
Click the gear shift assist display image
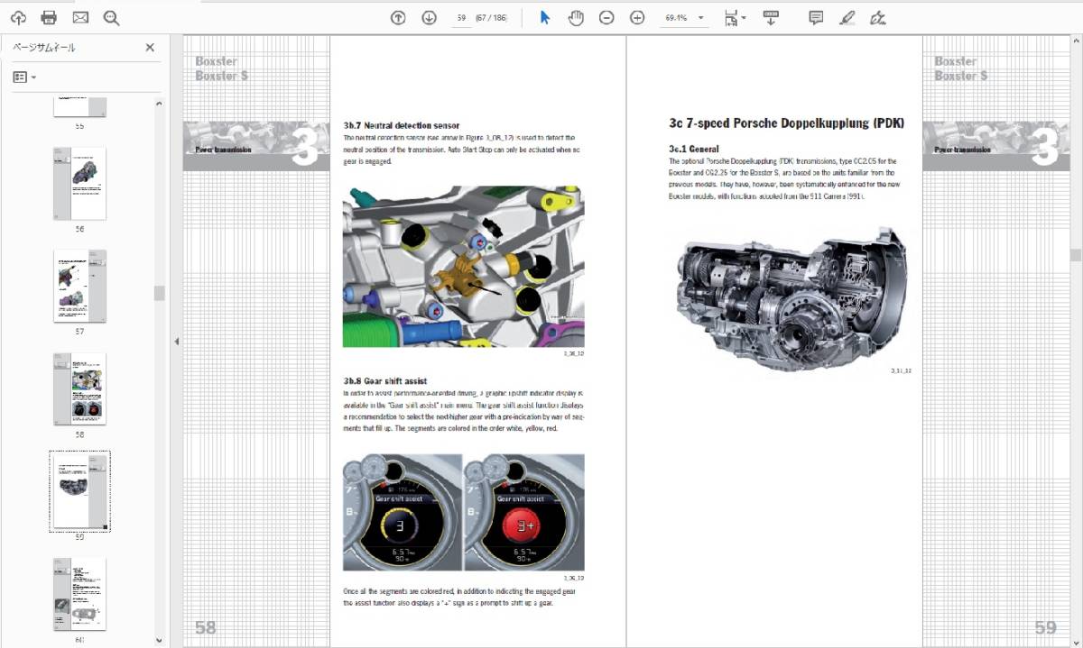point(463,512)
